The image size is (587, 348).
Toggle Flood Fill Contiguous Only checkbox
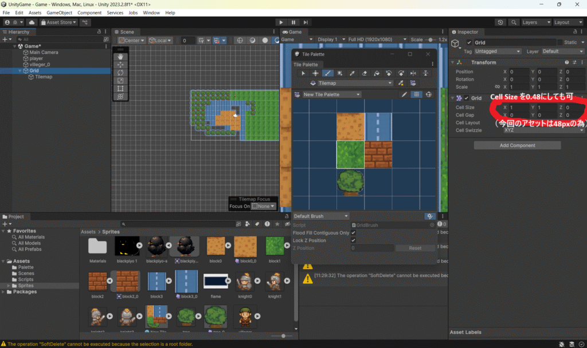353,232
